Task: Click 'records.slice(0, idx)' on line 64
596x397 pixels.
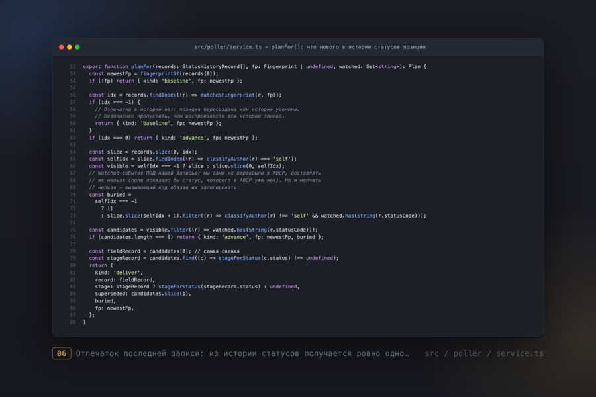Action: pyautogui.click(x=163, y=152)
